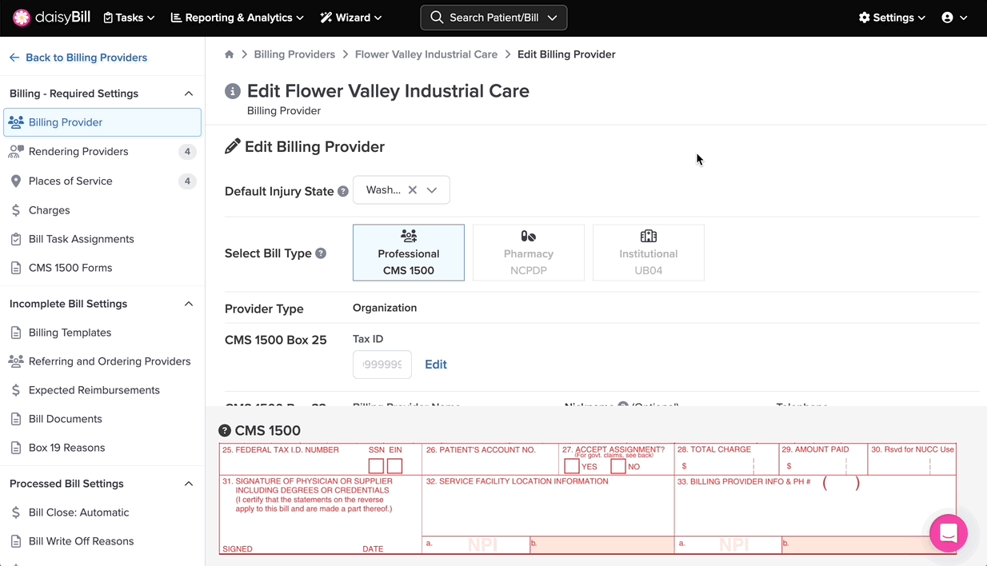Click the CMS 1500 Forms document icon
Screen dimensions: 987x566
click(16, 268)
